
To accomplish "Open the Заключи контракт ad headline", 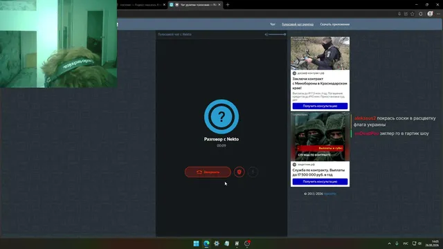I will [320, 83].
